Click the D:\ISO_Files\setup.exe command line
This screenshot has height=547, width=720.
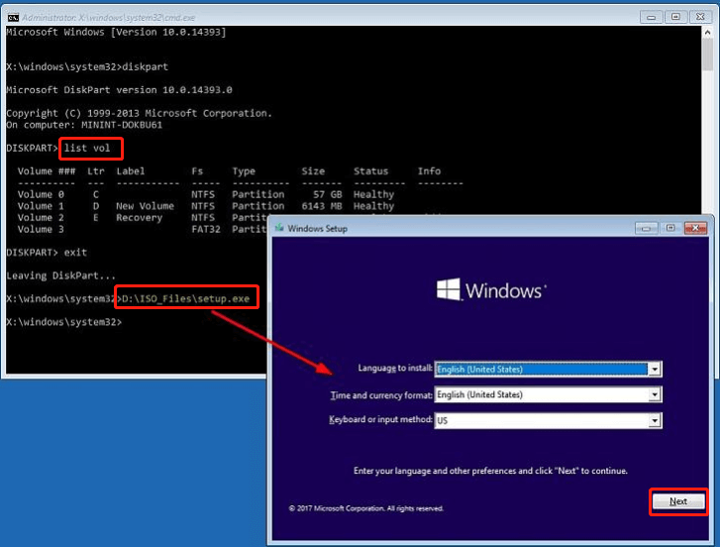click(x=188, y=298)
